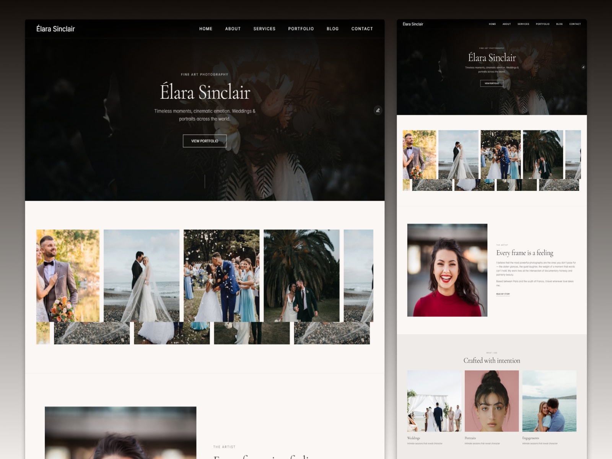Open ABOUT in the left window navigation

[x=233, y=29]
